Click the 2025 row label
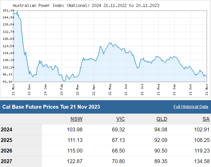The height and width of the screenshot is (167, 211). pyautogui.click(x=7, y=140)
